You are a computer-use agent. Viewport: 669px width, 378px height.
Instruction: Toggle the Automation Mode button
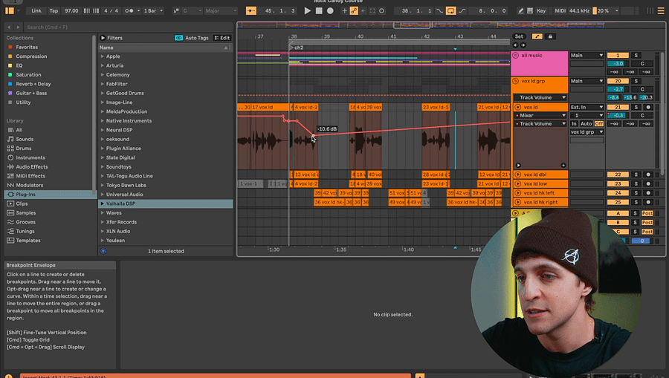[537, 36]
